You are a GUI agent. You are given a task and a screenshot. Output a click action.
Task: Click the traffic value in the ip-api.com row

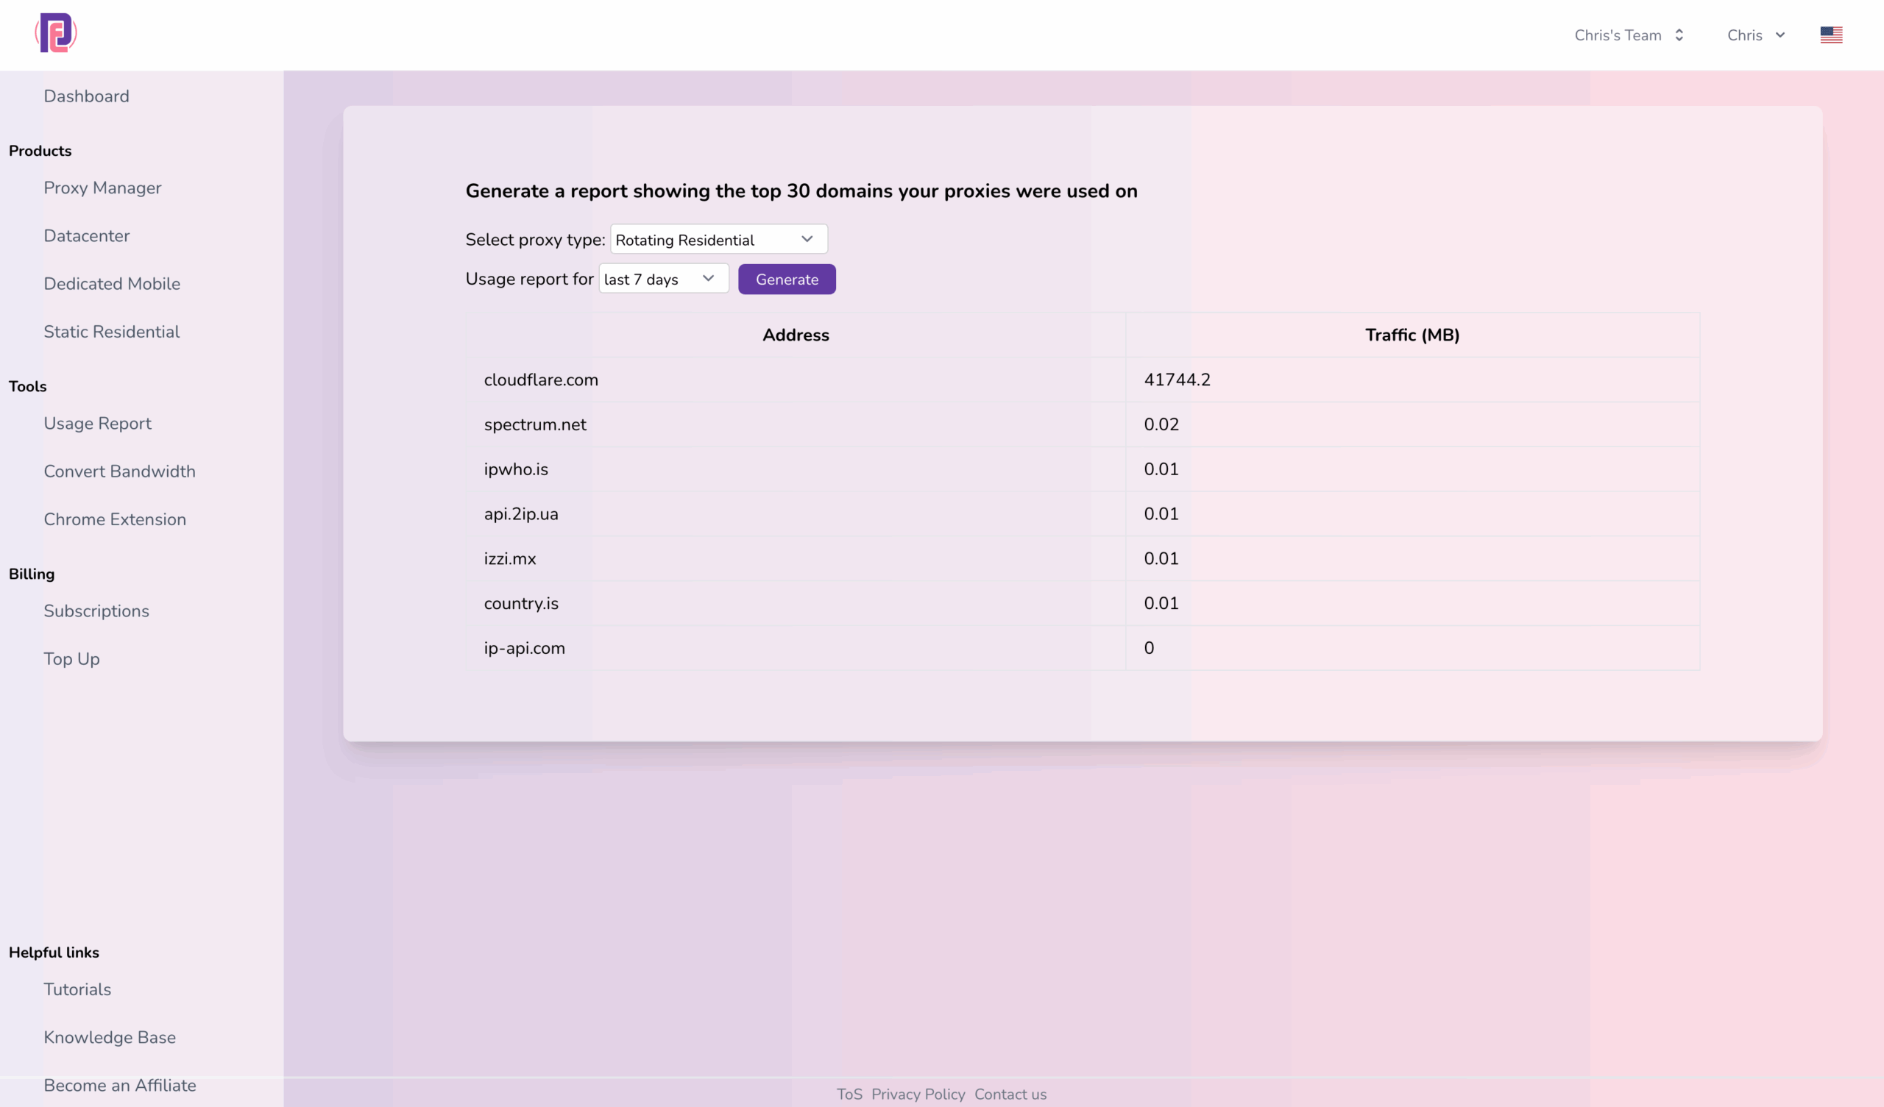coord(1149,648)
